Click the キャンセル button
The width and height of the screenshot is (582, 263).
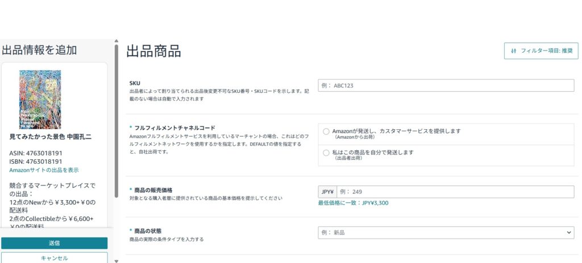[54, 258]
